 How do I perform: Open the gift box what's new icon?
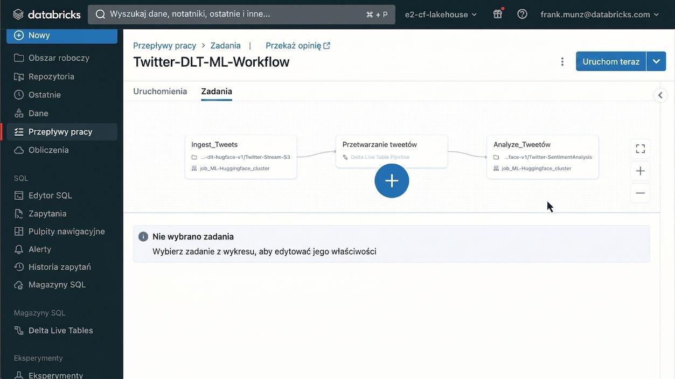pos(498,14)
